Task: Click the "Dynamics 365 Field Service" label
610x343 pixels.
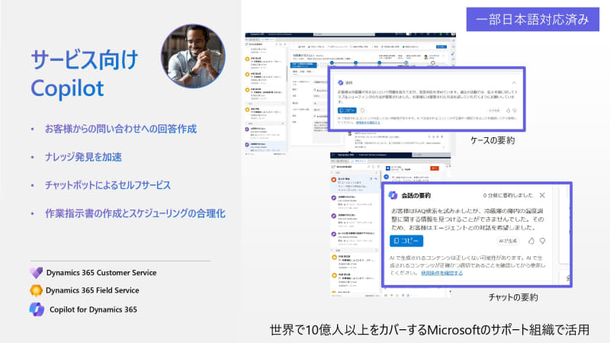Action: pyautogui.click(x=92, y=290)
